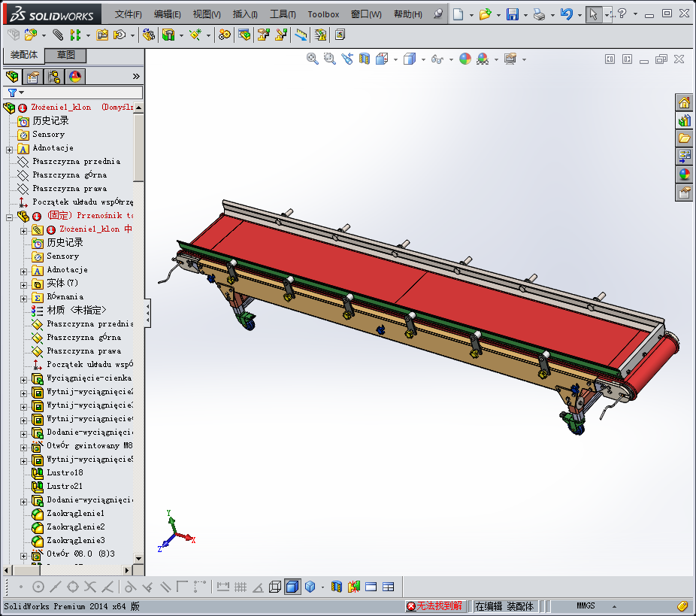The image size is (696, 616).
Task: Click the MMGS unit system label
Action: click(x=586, y=605)
